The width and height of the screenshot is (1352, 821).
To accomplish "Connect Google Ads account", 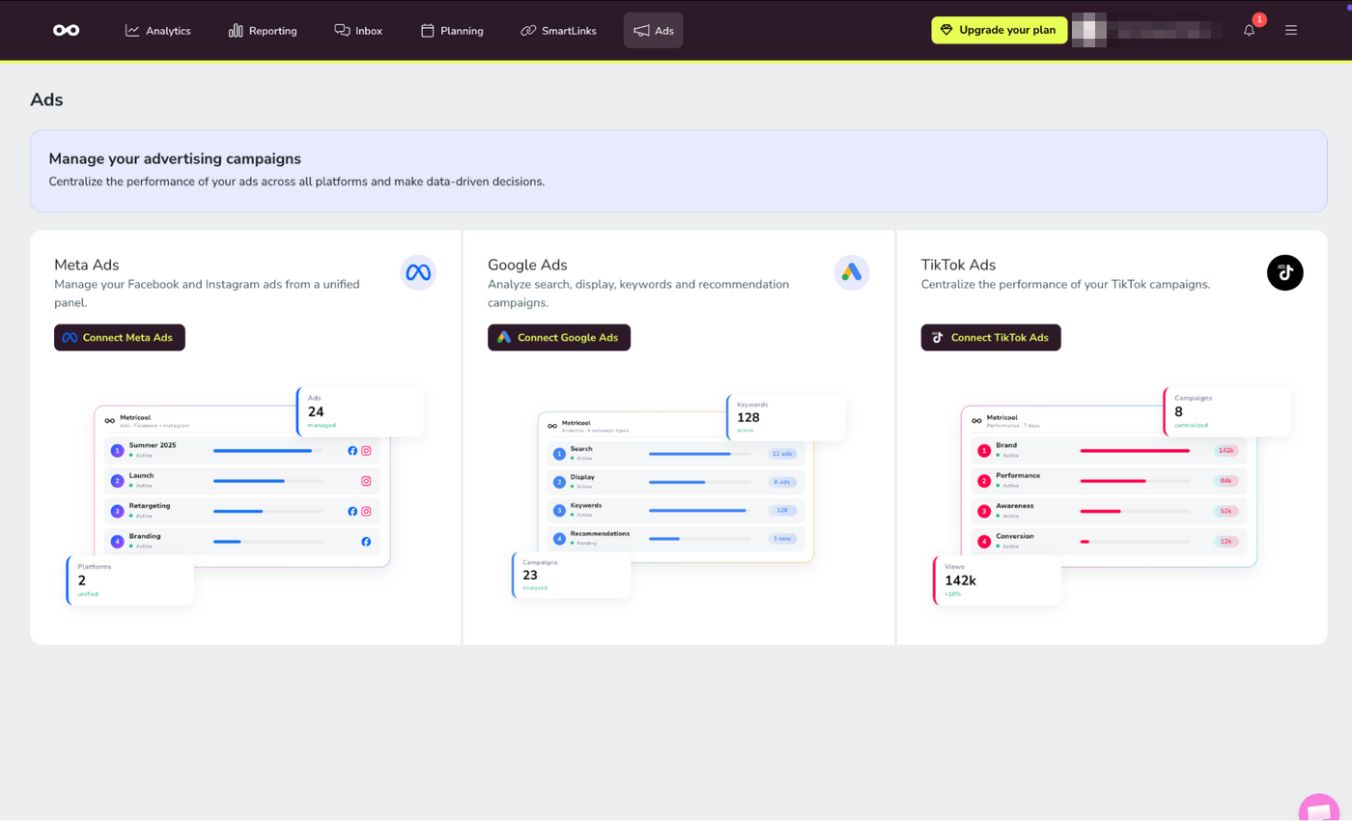I will (x=559, y=337).
